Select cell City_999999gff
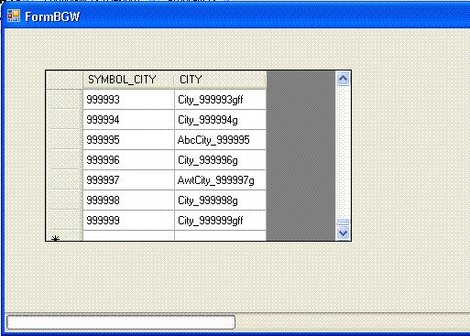Screen dimensions: 470x336 coord(220,221)
